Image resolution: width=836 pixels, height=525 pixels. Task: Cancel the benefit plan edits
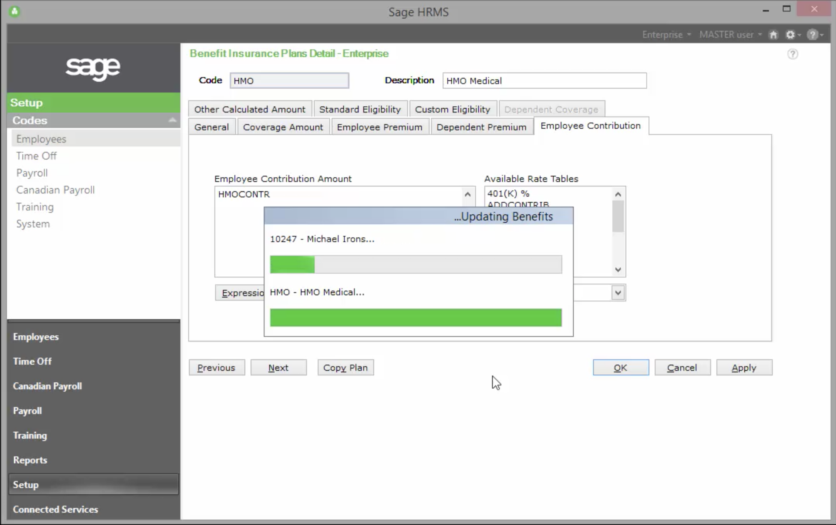pyautogui.click(x=682, y=367)
